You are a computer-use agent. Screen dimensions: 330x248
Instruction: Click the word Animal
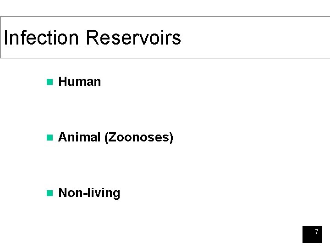click(x=79, y=137)
